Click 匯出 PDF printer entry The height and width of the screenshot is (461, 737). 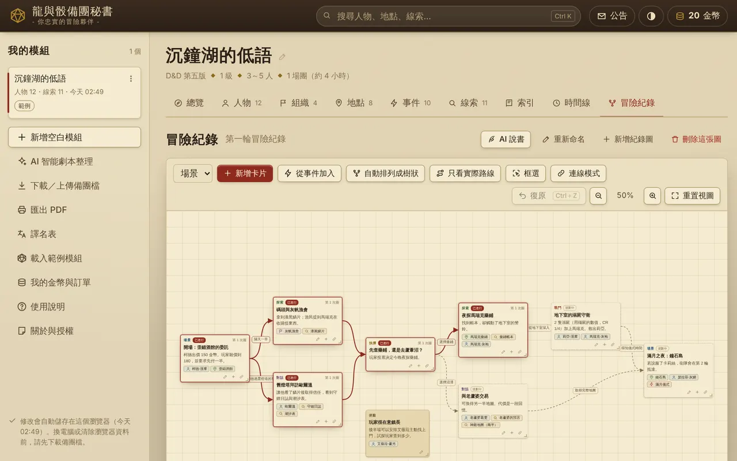point(74,210)
